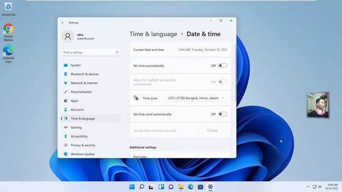Select Privacy & security in the sidebar
Screen dimensions: 342x192
(91, 145)
